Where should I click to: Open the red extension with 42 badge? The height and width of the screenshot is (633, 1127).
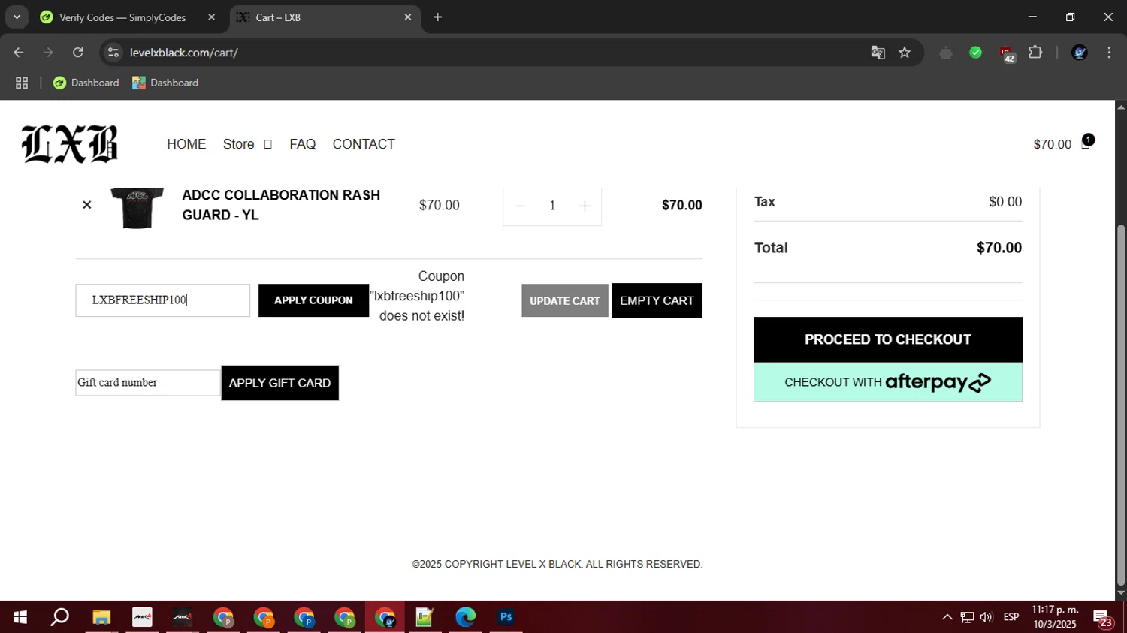(1006, 53)
